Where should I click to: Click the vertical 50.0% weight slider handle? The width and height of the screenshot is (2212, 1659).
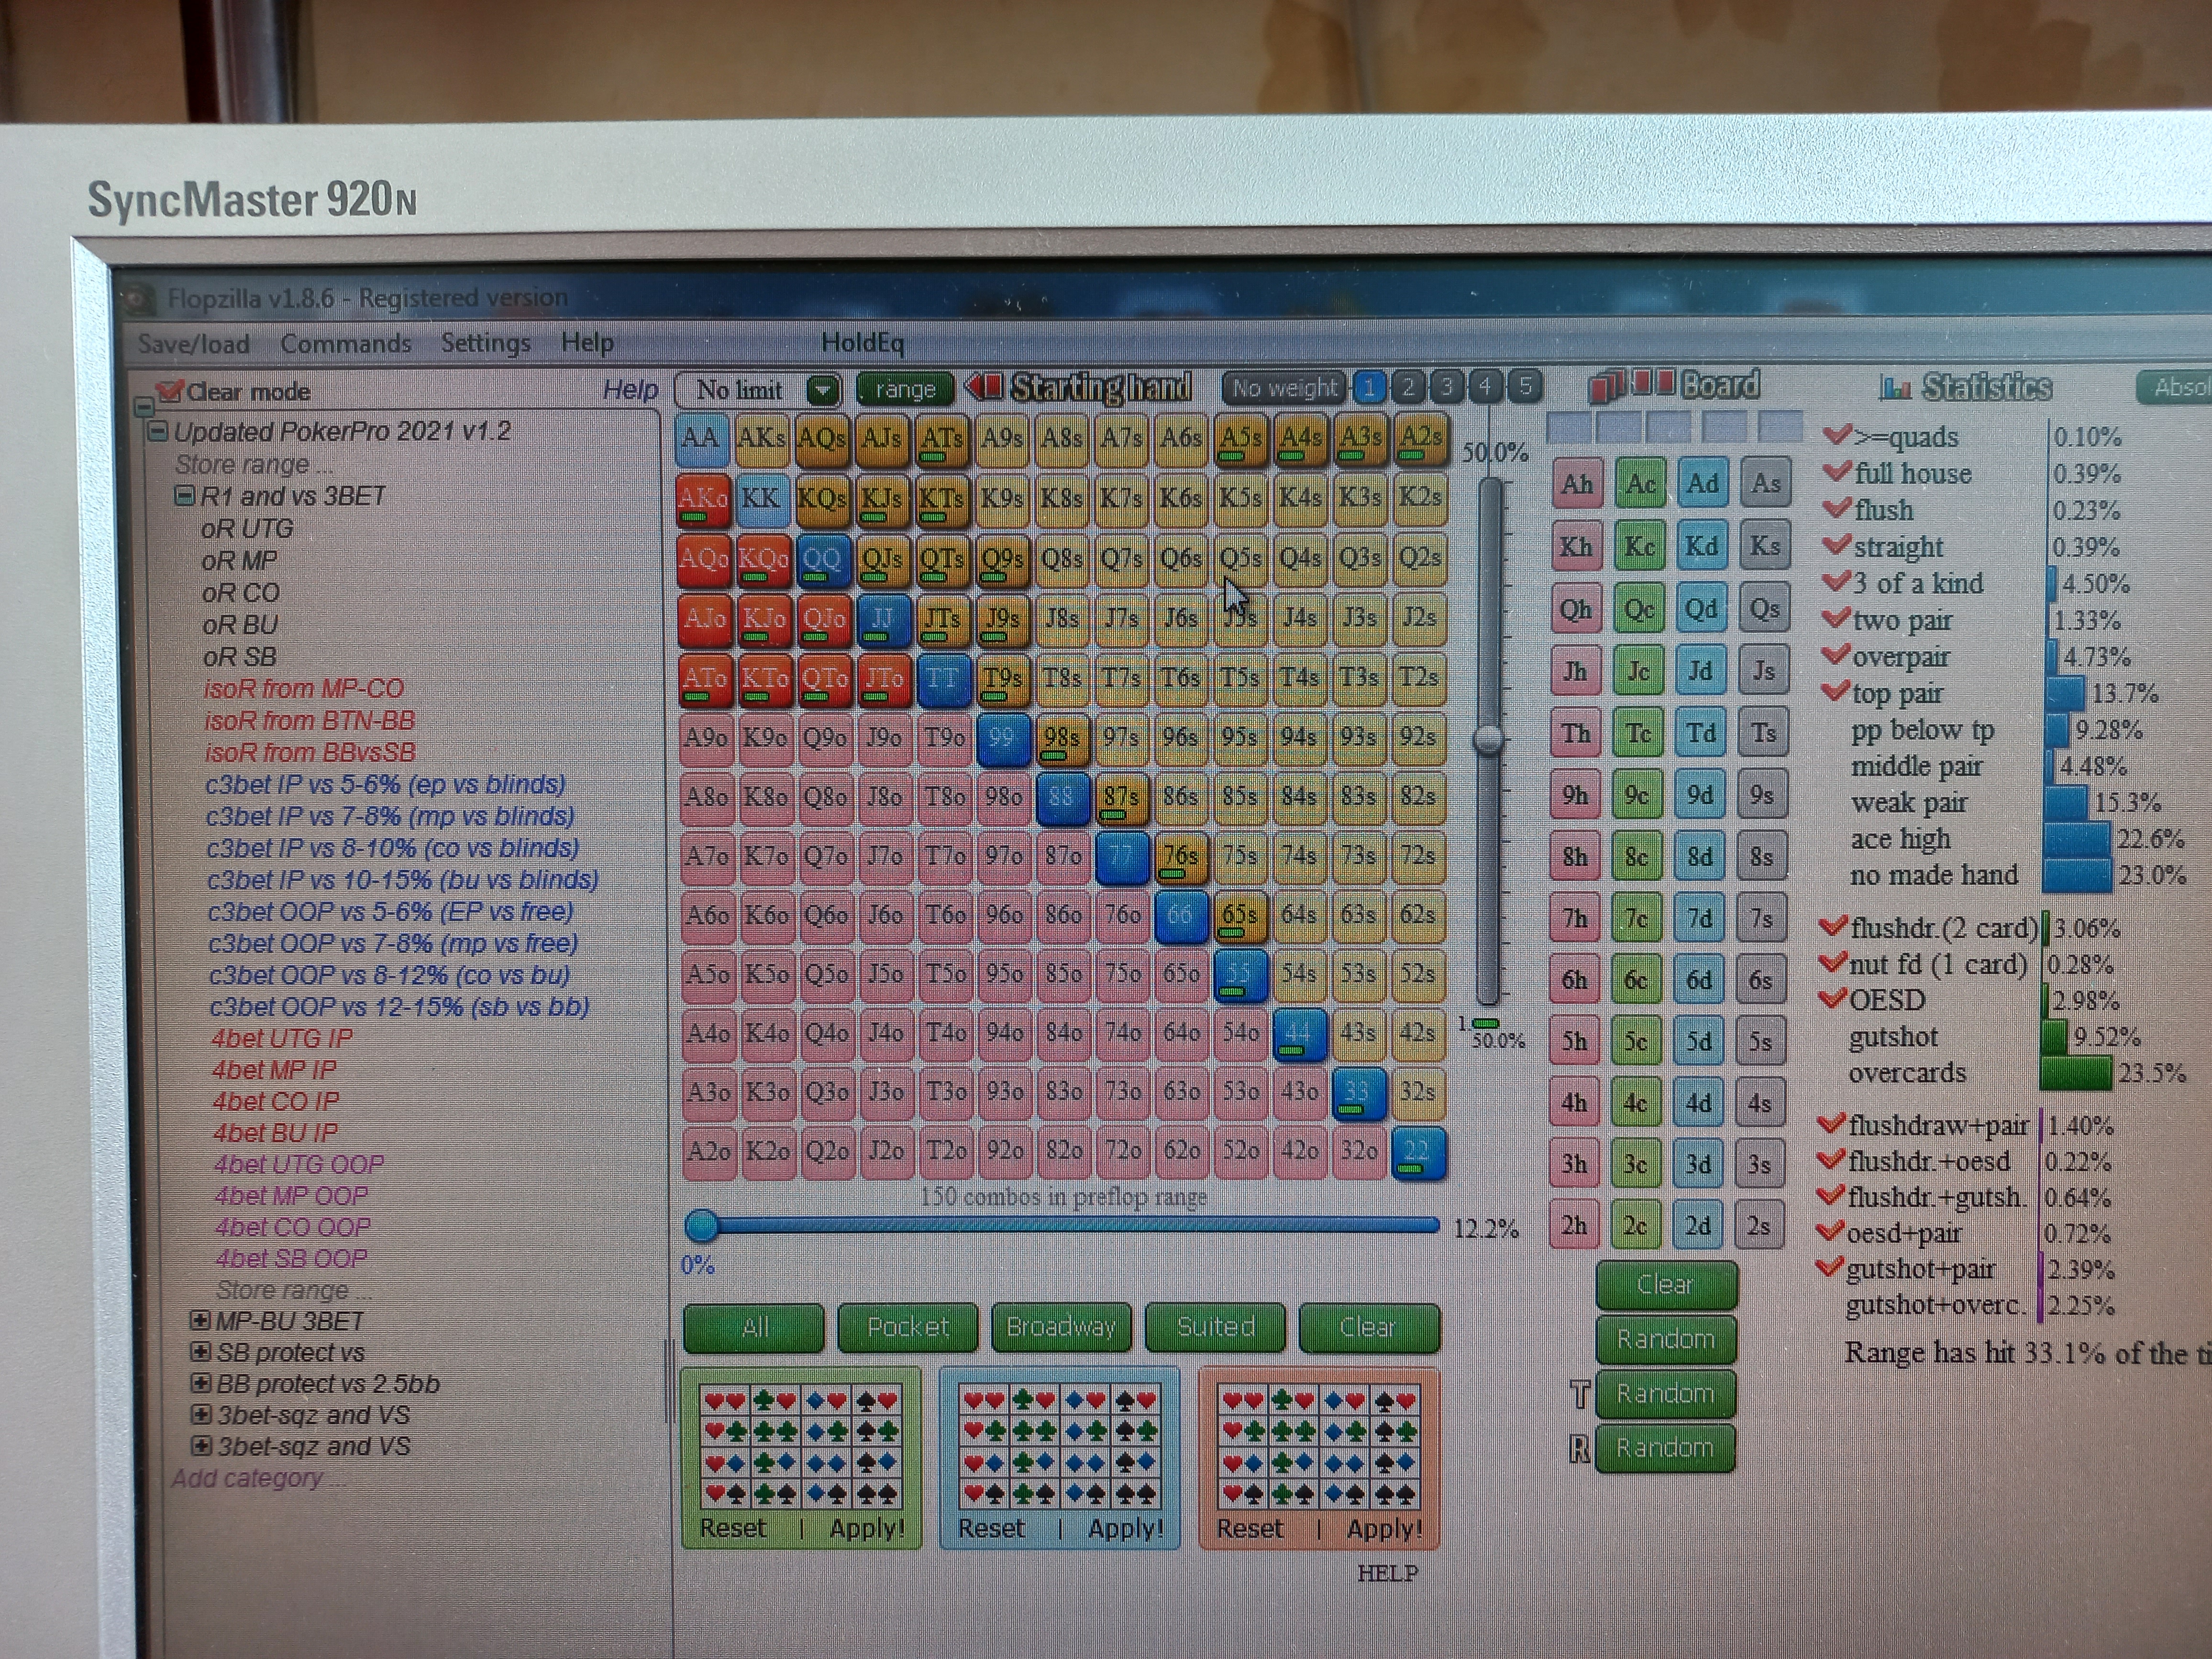pos(1489,739)
